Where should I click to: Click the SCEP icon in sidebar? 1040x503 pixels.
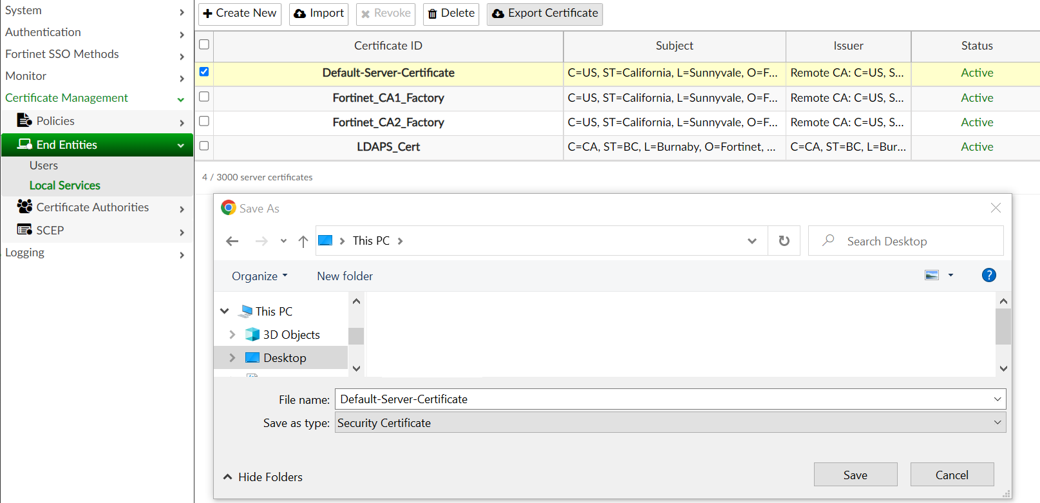pyautogui.click(x=24, y=229)
